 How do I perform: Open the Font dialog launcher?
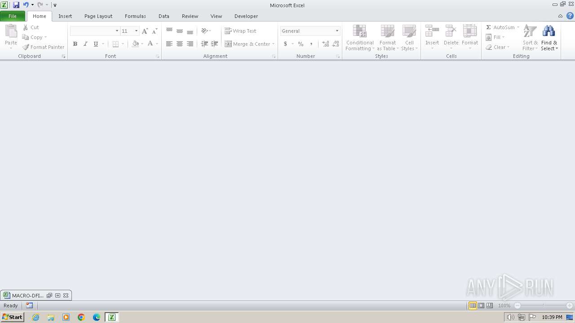[158, 57]
